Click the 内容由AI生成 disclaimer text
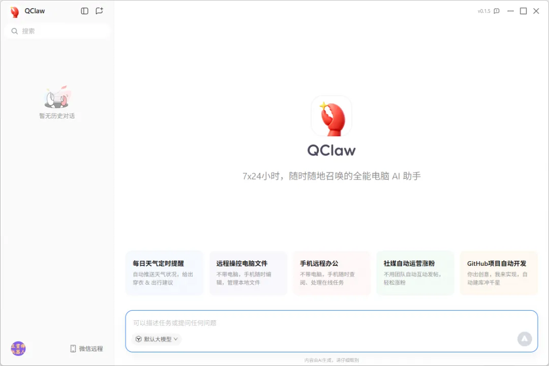Image resolution: width=549 pixels, height=366 pixels. click(x=331, y=360)
